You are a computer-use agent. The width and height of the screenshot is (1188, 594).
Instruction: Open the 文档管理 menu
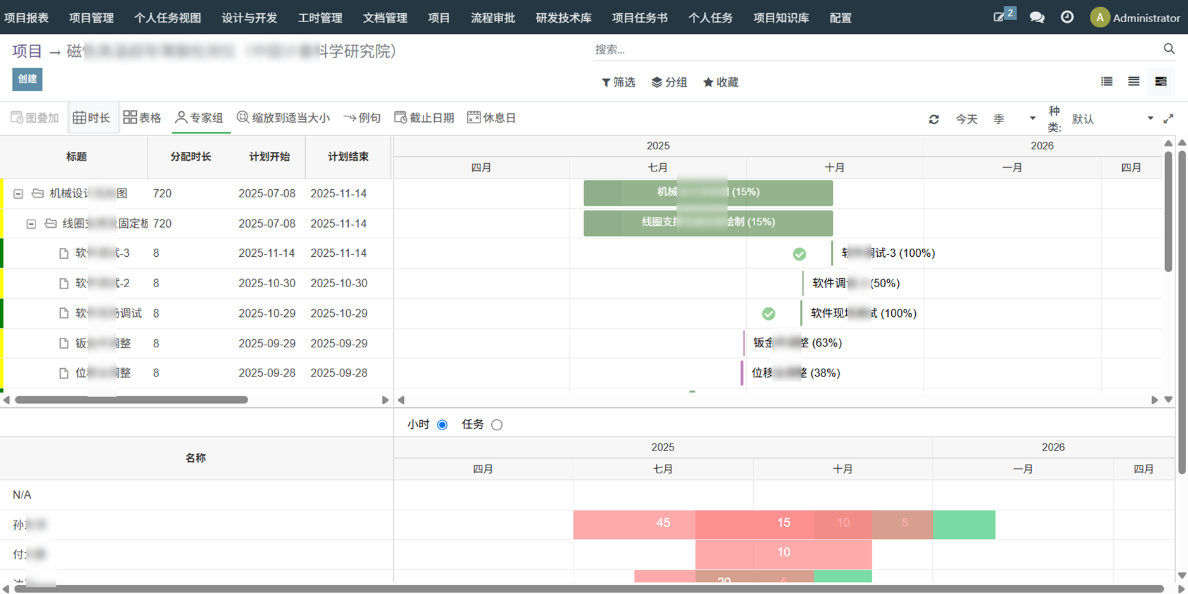(x=385, y=18)
